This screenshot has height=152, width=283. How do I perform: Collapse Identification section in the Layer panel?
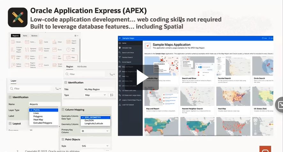[10, 97]
